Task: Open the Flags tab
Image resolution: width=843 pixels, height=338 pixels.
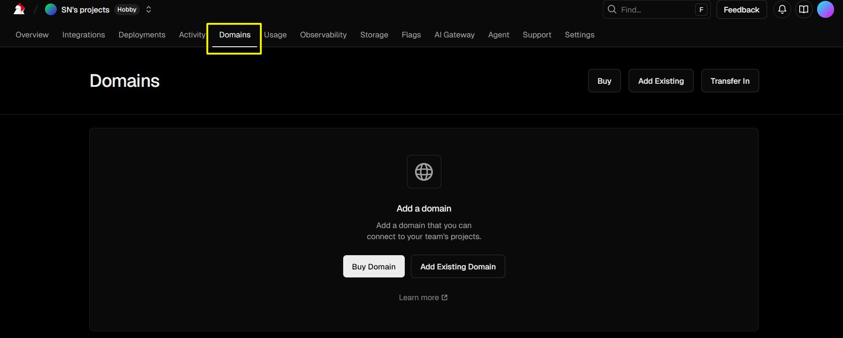Action: click(x=411, y=35)
